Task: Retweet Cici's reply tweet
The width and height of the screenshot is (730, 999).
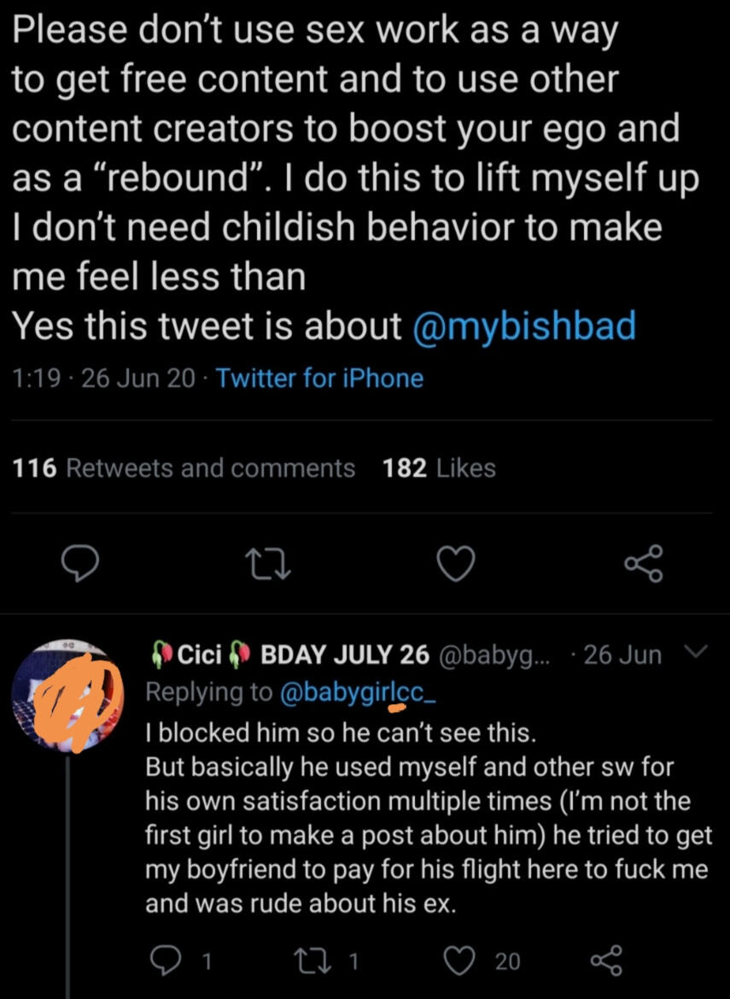Action: pyautogui.click(x=324, y=961)
